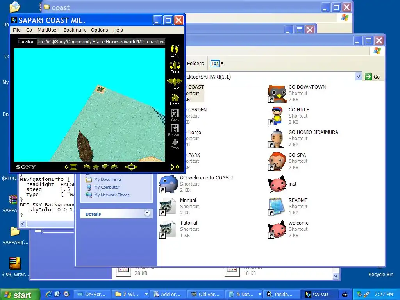Image resolution: width=400 pixels, height=300 pixels.
Task: Open the GO SPA monkey shortcut
Action: [277, 161]
